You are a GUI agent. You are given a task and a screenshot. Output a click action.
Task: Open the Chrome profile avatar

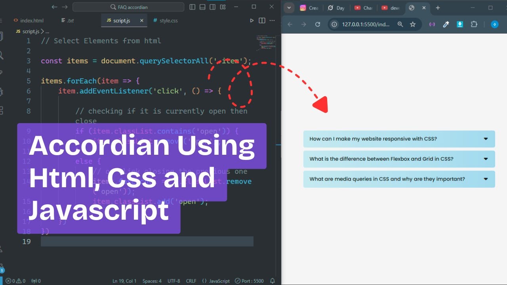[x=494, y=25]
